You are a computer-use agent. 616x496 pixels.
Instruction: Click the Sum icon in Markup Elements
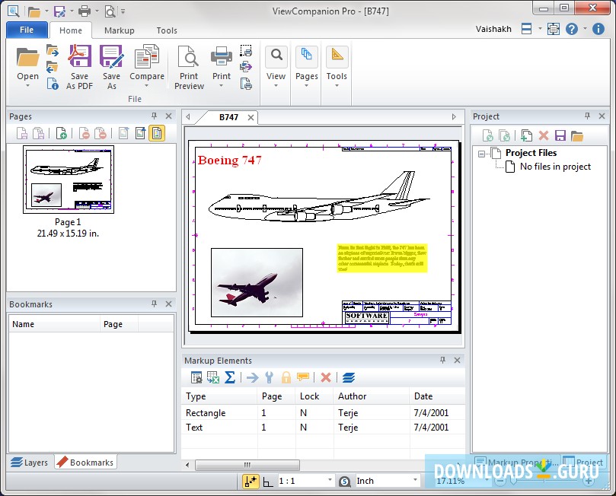[x=230, y=377]
